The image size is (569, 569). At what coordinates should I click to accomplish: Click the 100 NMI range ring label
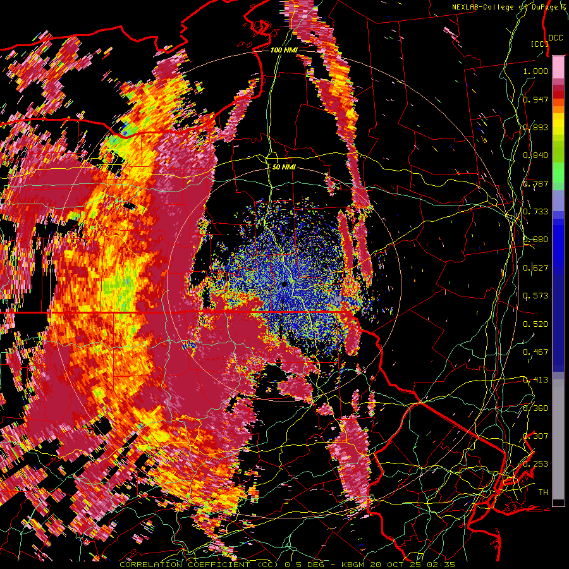[x=284, y=50]
